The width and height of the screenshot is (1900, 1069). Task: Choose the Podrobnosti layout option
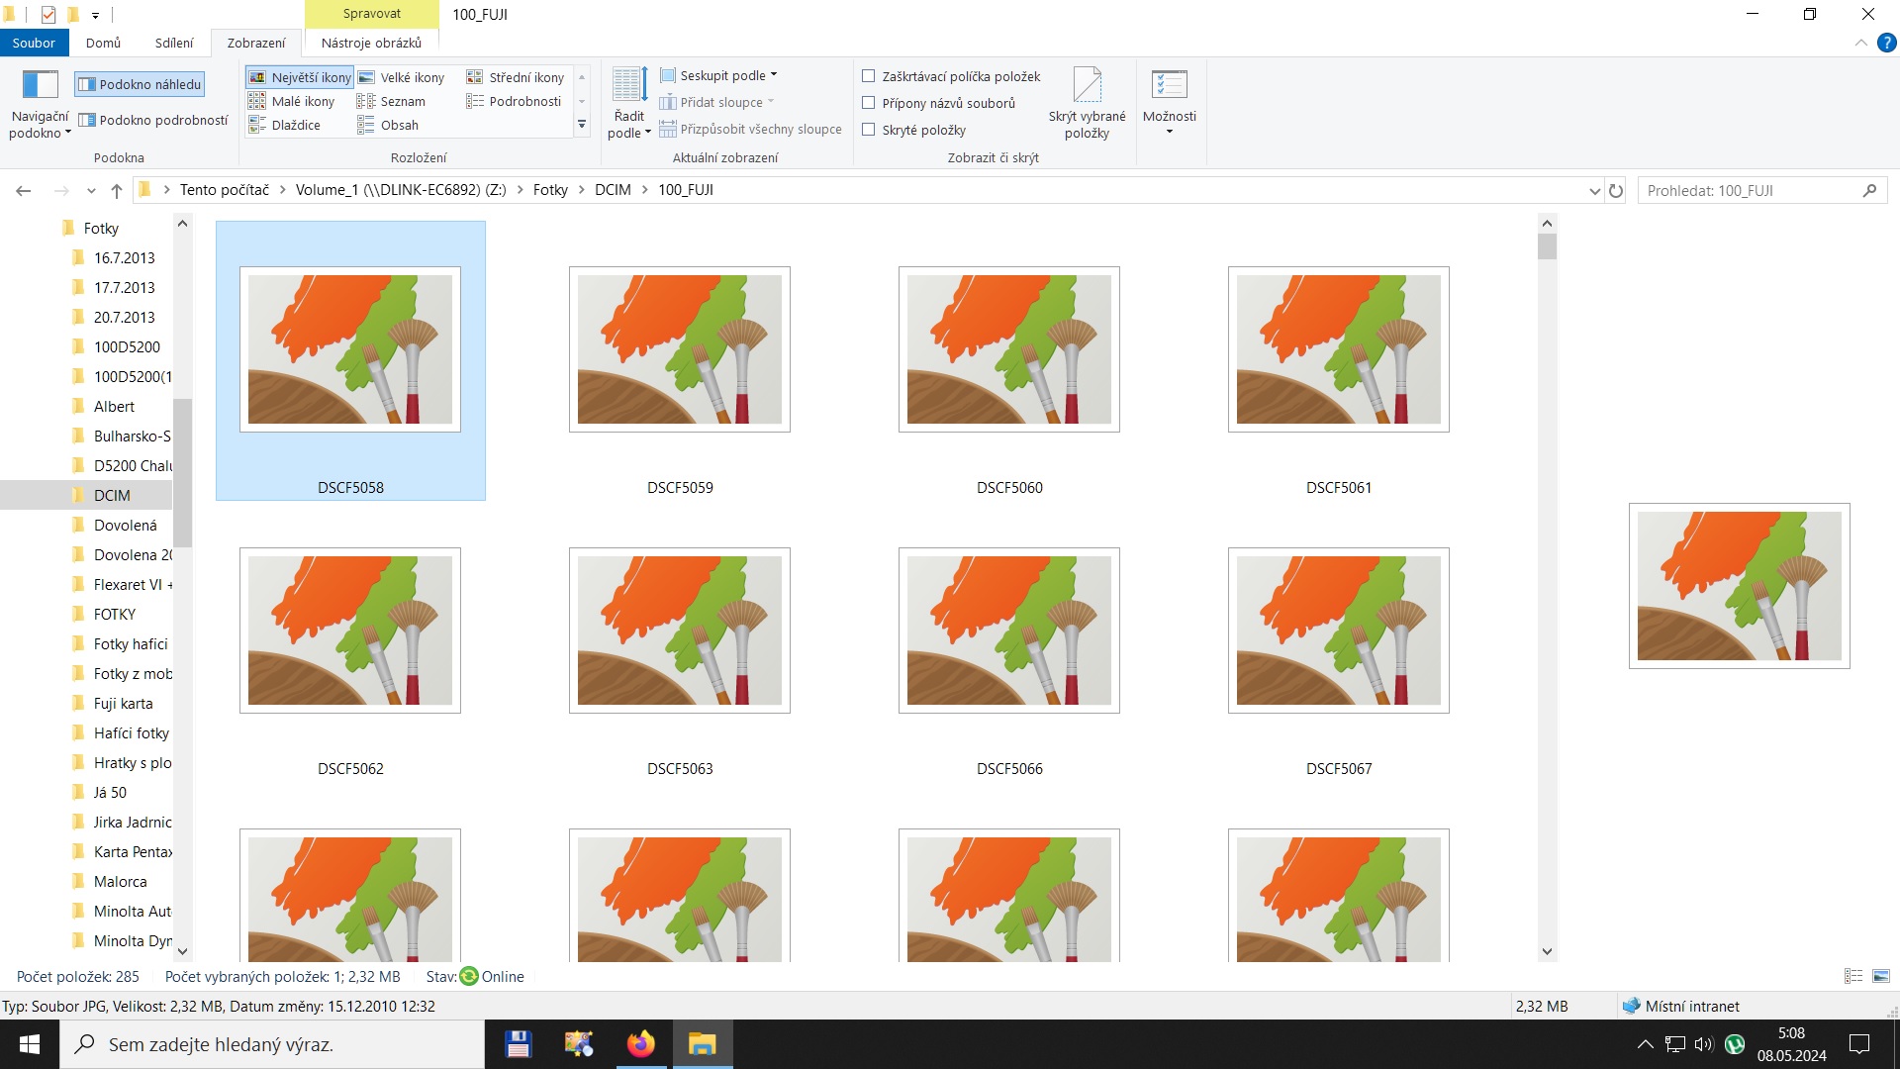[515, 101]
